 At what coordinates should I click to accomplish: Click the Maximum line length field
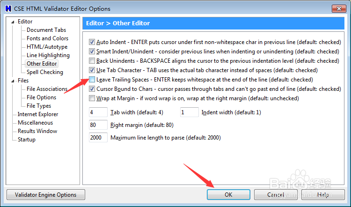click(98, 137)
